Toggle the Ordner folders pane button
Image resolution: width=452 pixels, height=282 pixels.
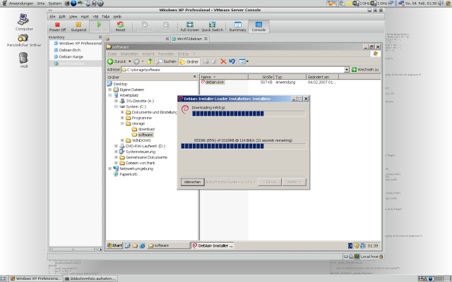point(189,61)
